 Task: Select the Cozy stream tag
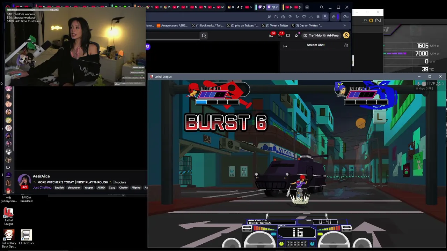tap(112, 188)
